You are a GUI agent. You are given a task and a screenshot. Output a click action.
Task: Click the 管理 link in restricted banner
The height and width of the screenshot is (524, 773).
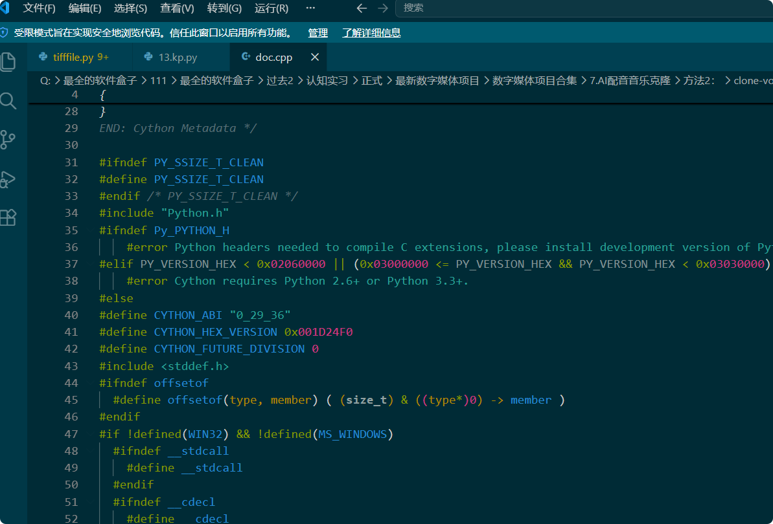click(317, 33)
